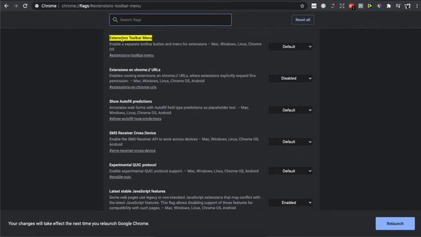The image size is (421, 237).
Task: Click the Reset all button
Action: [303, 20]
